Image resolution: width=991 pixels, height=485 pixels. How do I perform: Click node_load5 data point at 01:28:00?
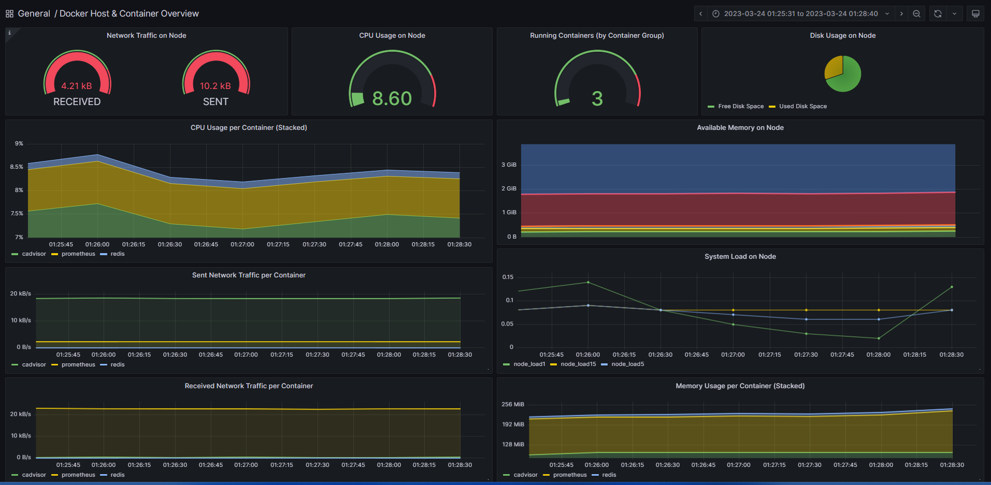click(x=879, y=319)
